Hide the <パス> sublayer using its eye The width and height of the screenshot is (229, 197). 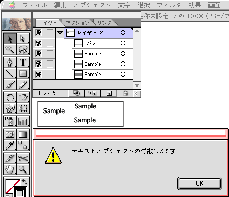tap(38, 43)
